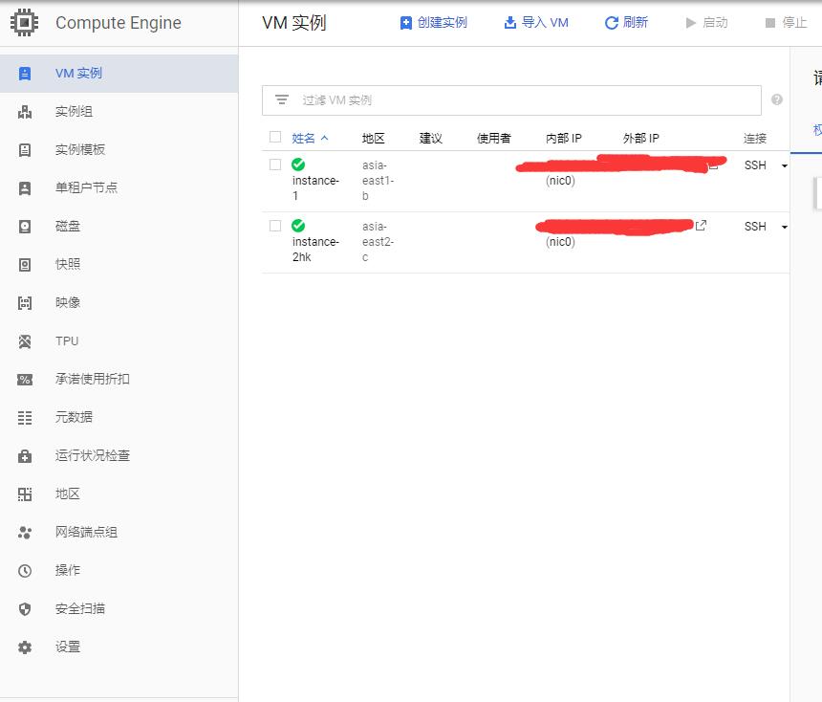This screenshot has width=822, height=702.
Task: Click the TPU icon in sidebar
Action: (x=25, y=341)
